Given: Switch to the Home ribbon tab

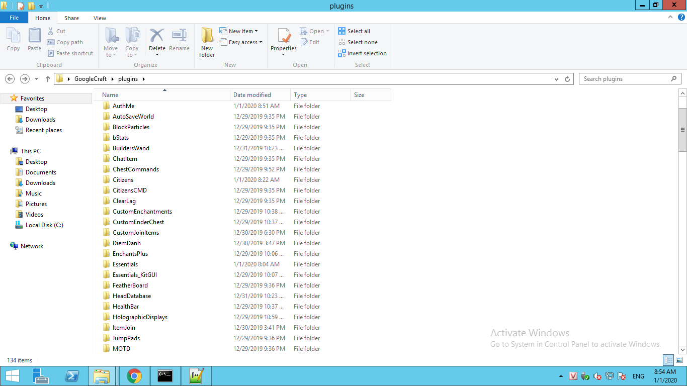Looking at the screenshot, I should [x=43, y=18].
